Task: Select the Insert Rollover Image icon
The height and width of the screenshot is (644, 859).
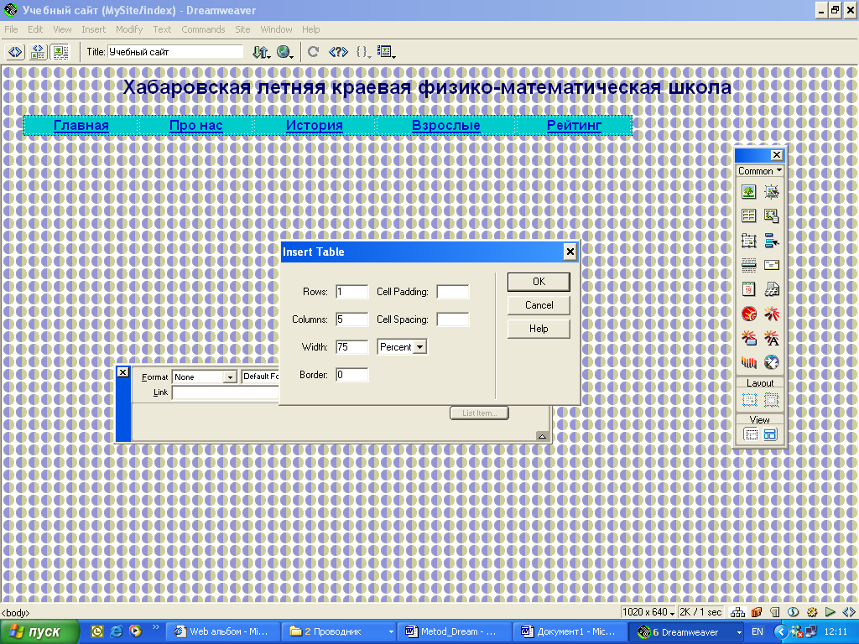Action: click(772, 192)
